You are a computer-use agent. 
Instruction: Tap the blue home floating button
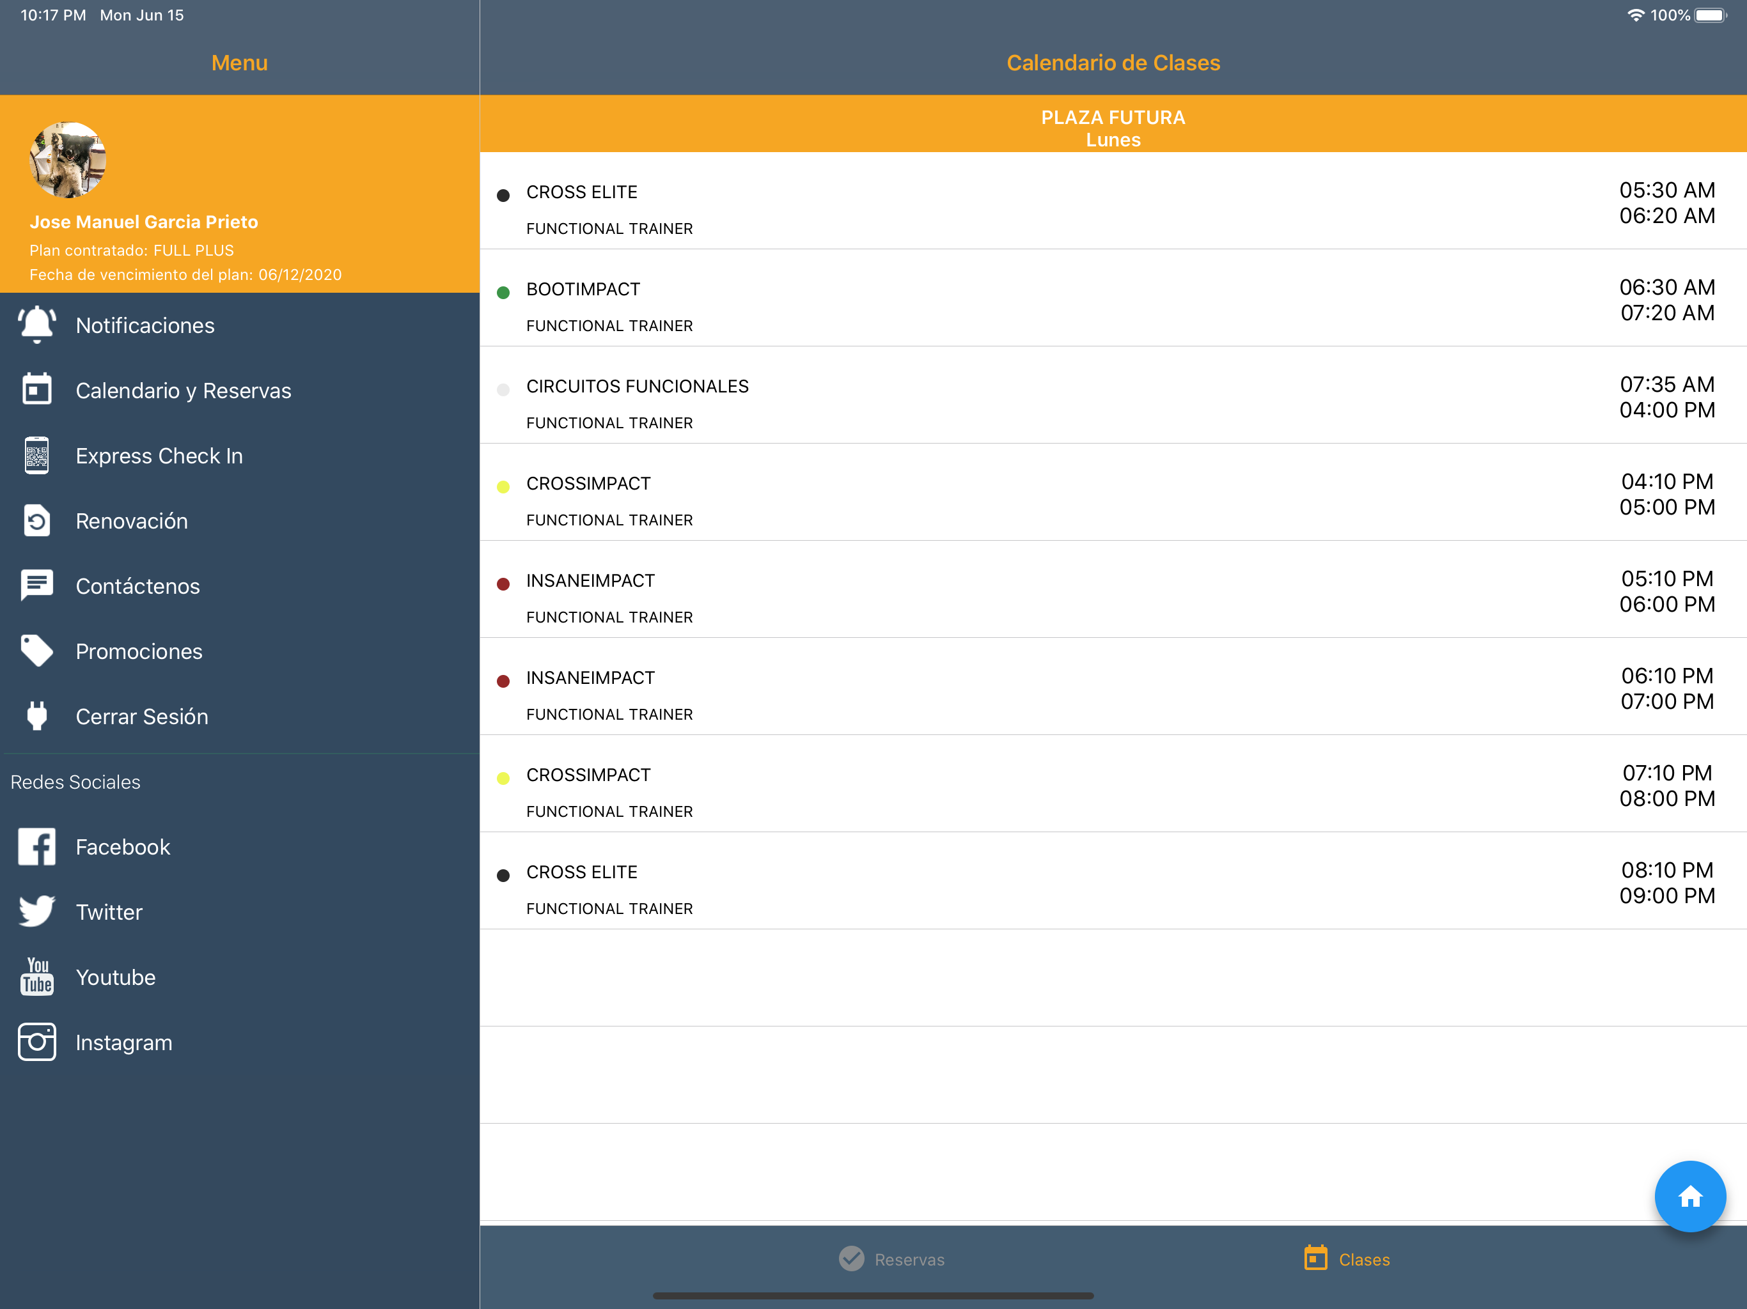click(x=1689, y=1196)
